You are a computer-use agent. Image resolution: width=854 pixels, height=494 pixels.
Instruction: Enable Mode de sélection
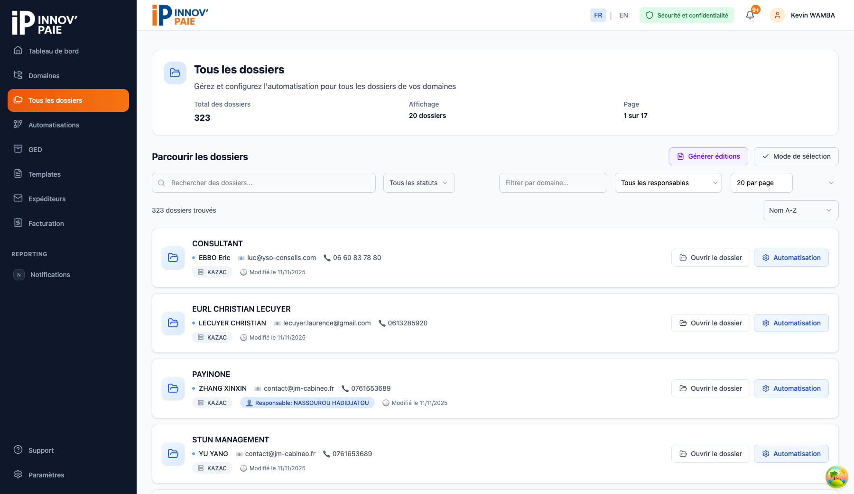(796, 156)
